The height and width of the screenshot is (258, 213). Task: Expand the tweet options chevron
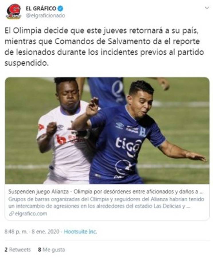(x=207, y=8)
